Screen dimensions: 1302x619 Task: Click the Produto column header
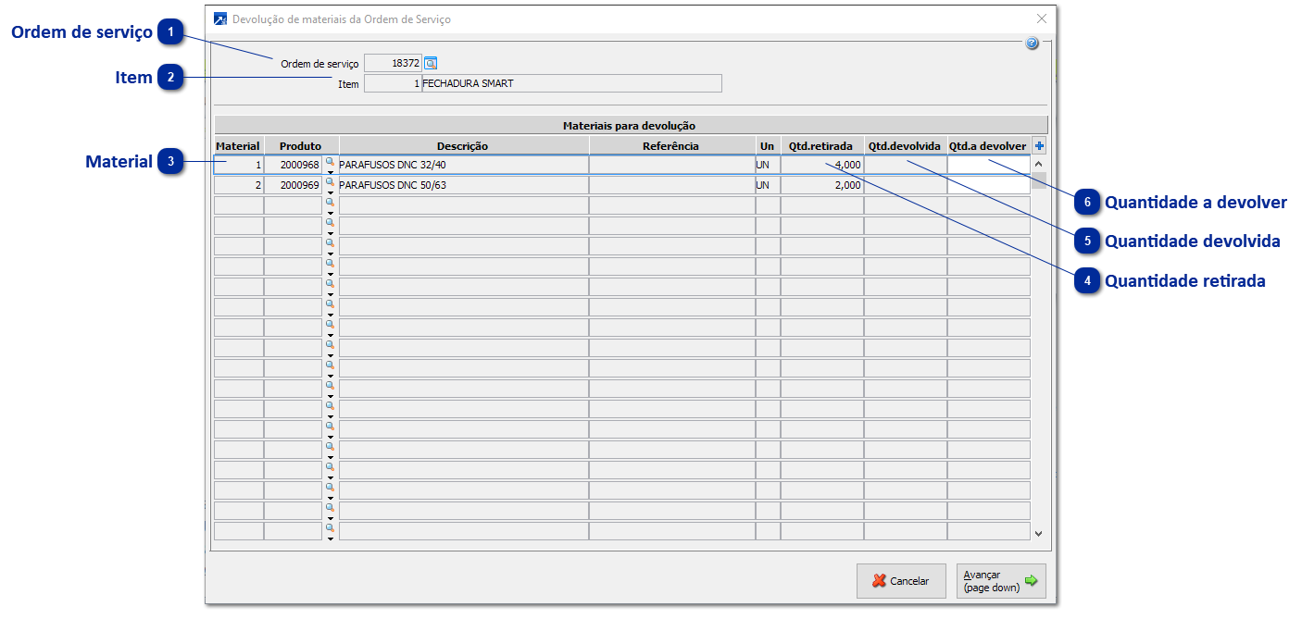(301, 146)
